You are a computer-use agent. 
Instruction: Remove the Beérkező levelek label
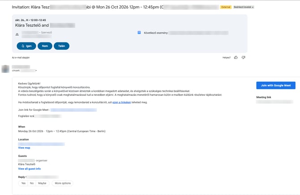point(253,7)
